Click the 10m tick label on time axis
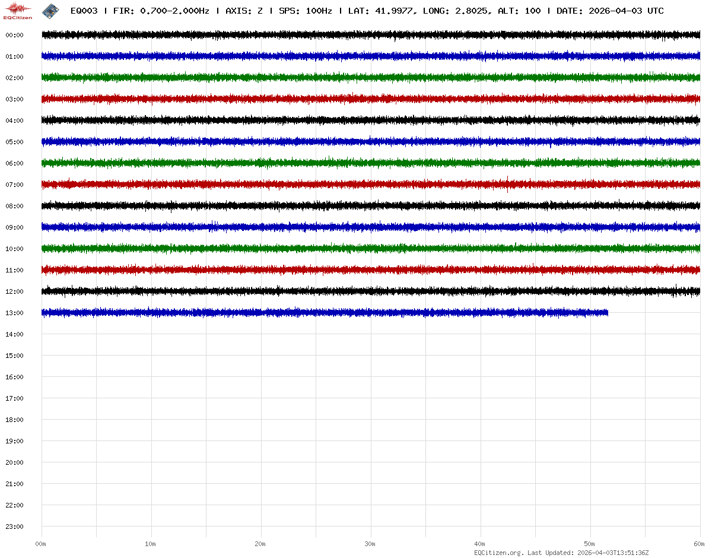Image resolution: width=712 pixels, height=558 pixels. [x=151, y=544]
